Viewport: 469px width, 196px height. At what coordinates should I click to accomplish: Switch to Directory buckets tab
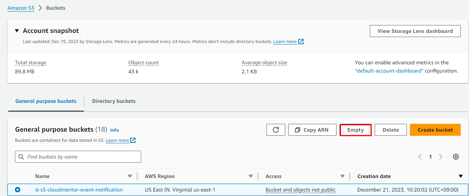click(x=114, y=101)
